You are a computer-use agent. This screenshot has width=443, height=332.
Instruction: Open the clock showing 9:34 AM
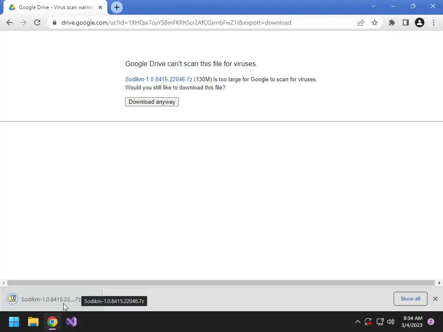coord(412,322)
